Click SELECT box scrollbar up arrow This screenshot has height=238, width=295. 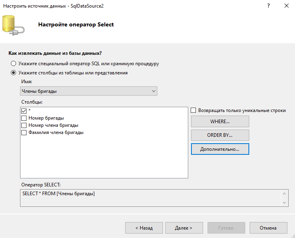284,194
